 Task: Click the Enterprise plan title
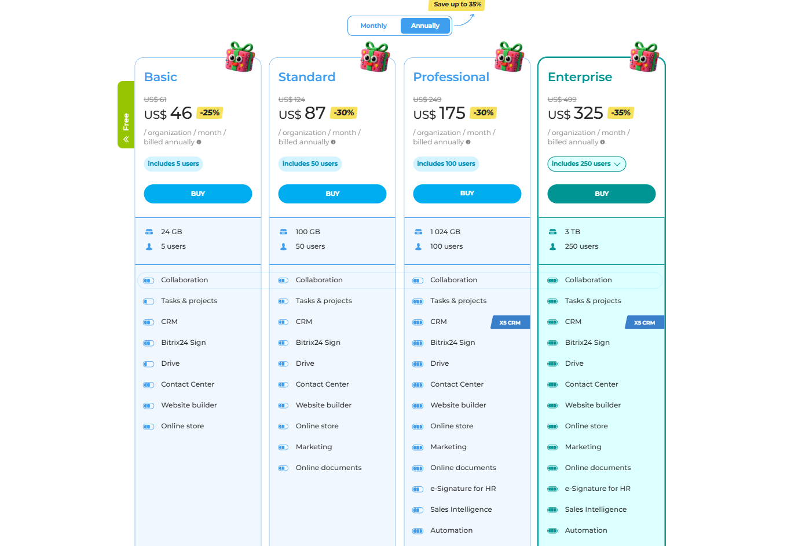pos(580,77)
